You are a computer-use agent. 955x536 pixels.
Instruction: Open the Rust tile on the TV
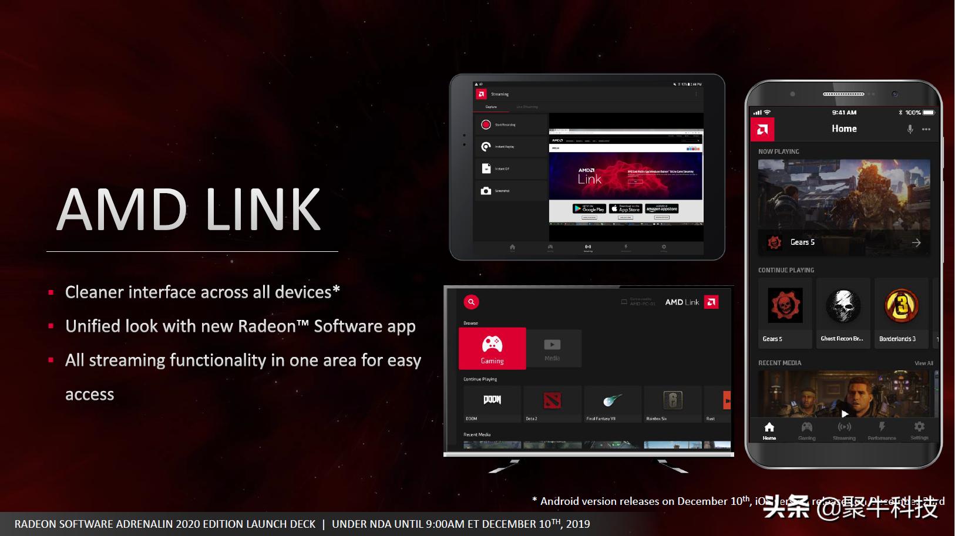click(718, 404)
